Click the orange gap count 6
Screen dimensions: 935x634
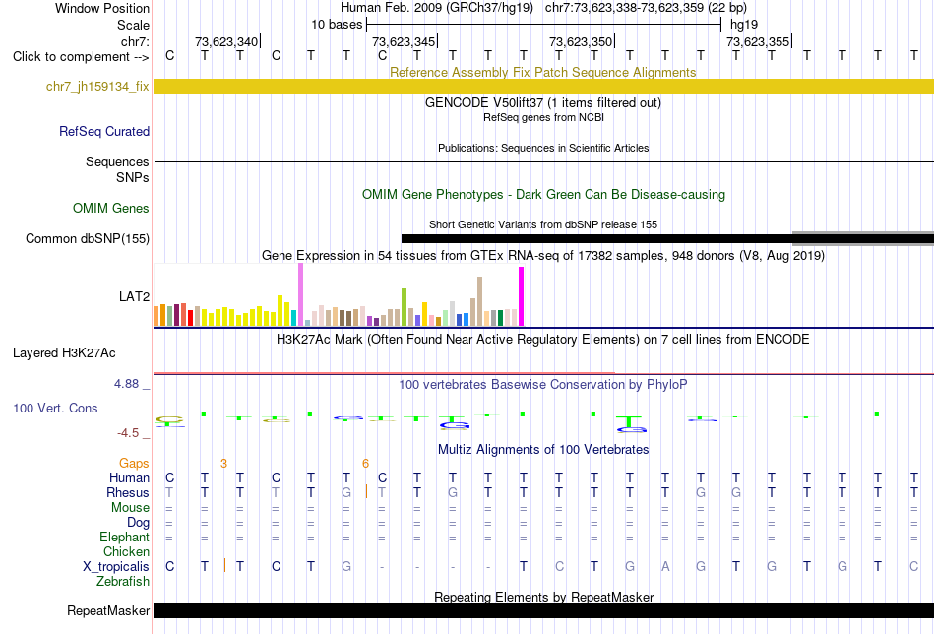(x=365, y=464)
